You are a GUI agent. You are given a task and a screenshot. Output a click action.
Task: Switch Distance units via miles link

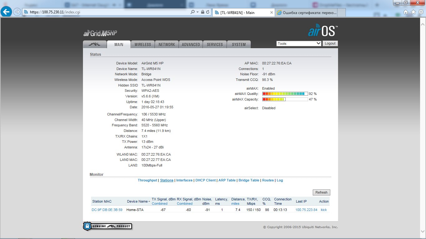pos(235,204)
